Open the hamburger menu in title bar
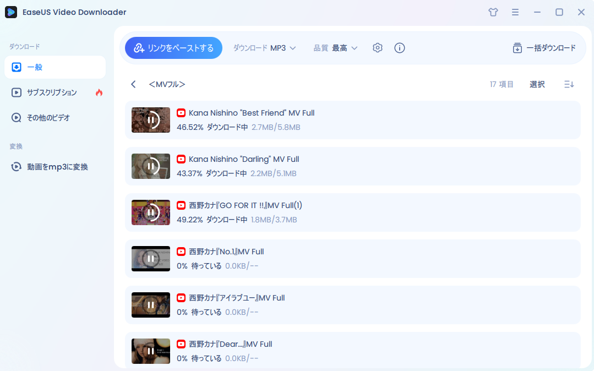 515,12
